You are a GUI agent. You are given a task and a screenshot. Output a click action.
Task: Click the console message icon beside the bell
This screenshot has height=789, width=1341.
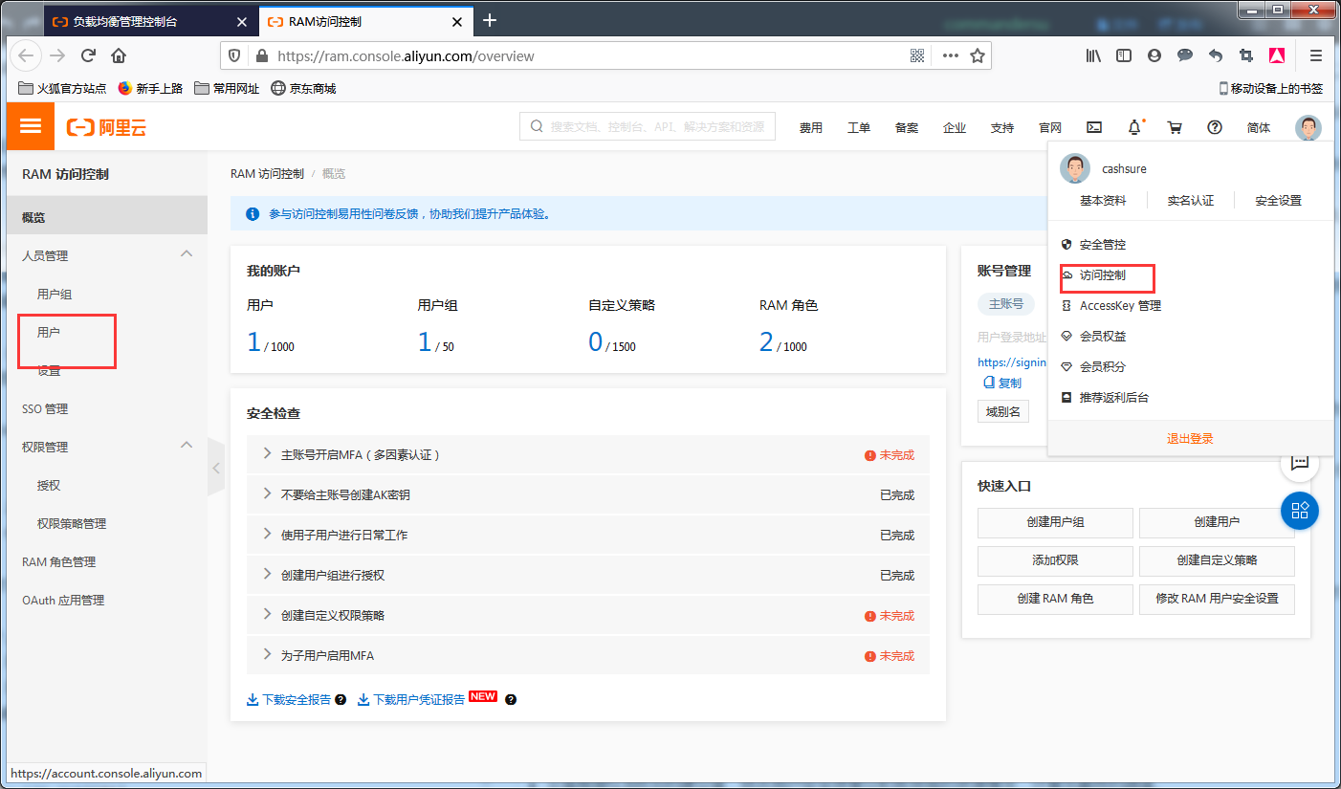(1094, 125)
